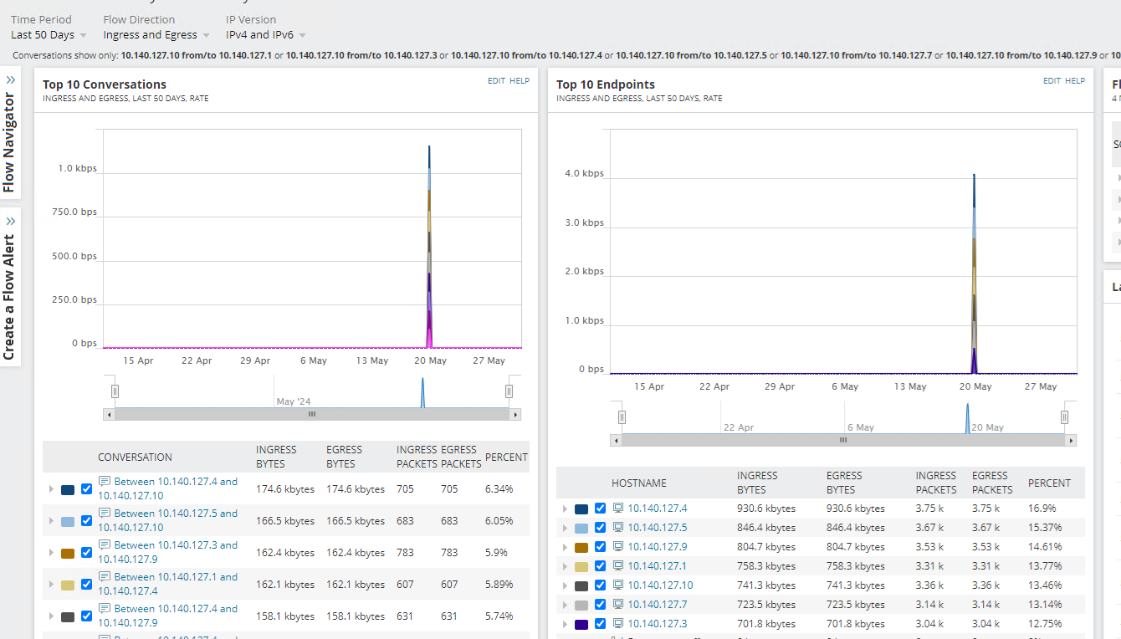Click conversation icon for 10.140.127.4 and 10.140.127.10
The height and width of the screenshot is (639, 1121).
(105, 481)
